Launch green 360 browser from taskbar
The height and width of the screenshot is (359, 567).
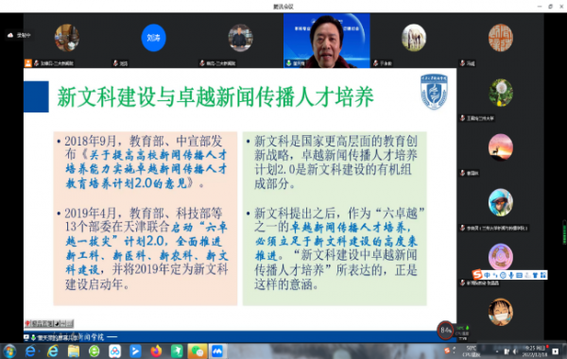[94, 351]
